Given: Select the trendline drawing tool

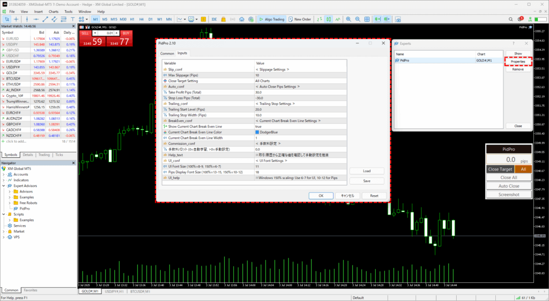Looking at the screenshot, I should 45,19.
